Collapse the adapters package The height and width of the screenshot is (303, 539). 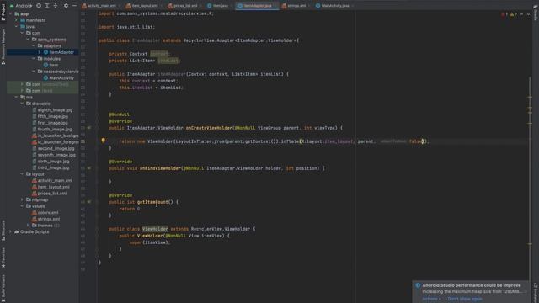[34, 46]
